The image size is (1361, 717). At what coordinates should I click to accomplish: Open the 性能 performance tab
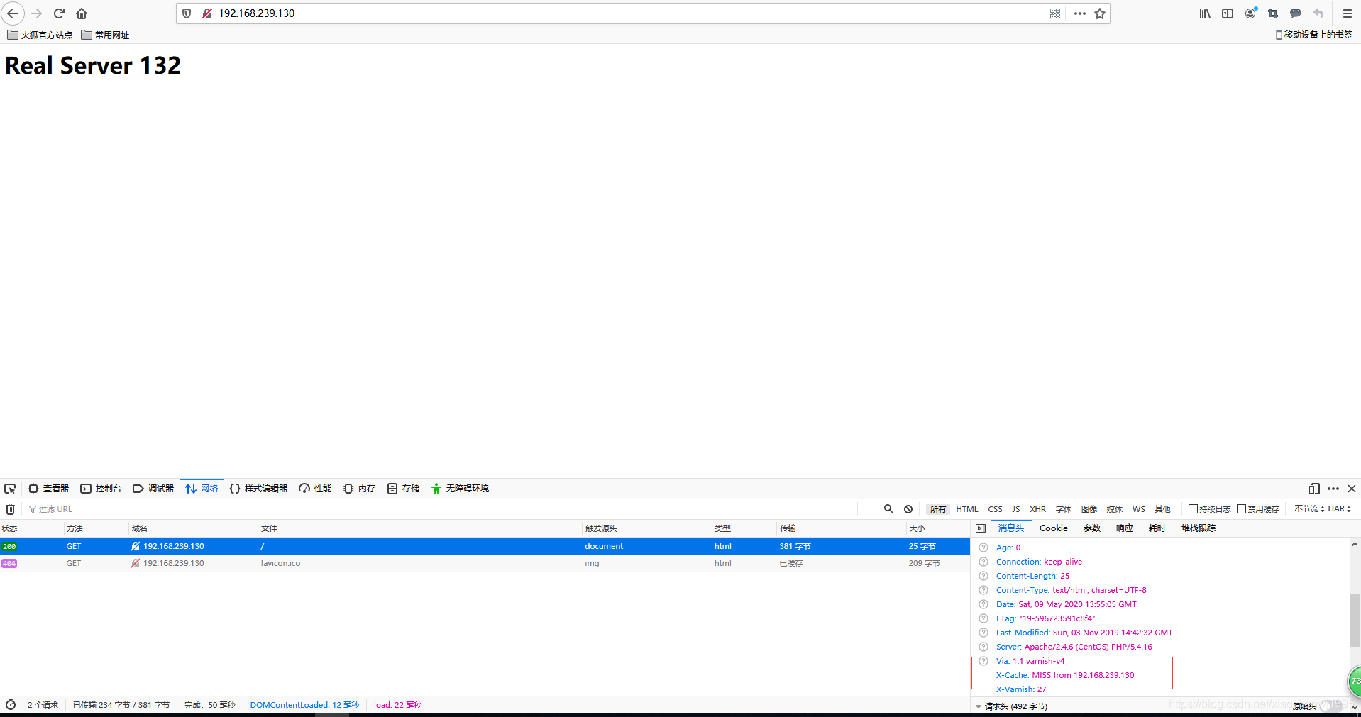315,489
